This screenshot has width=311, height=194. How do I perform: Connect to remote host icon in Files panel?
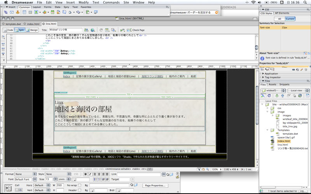coord(263,95)
